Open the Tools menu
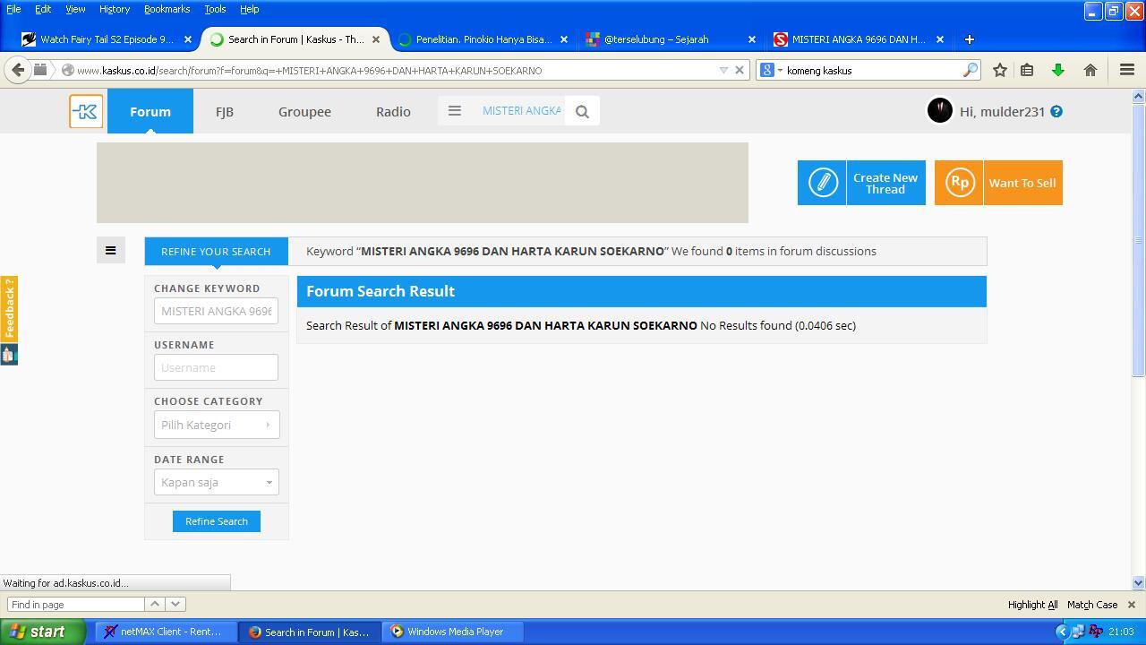 [215, 9]
